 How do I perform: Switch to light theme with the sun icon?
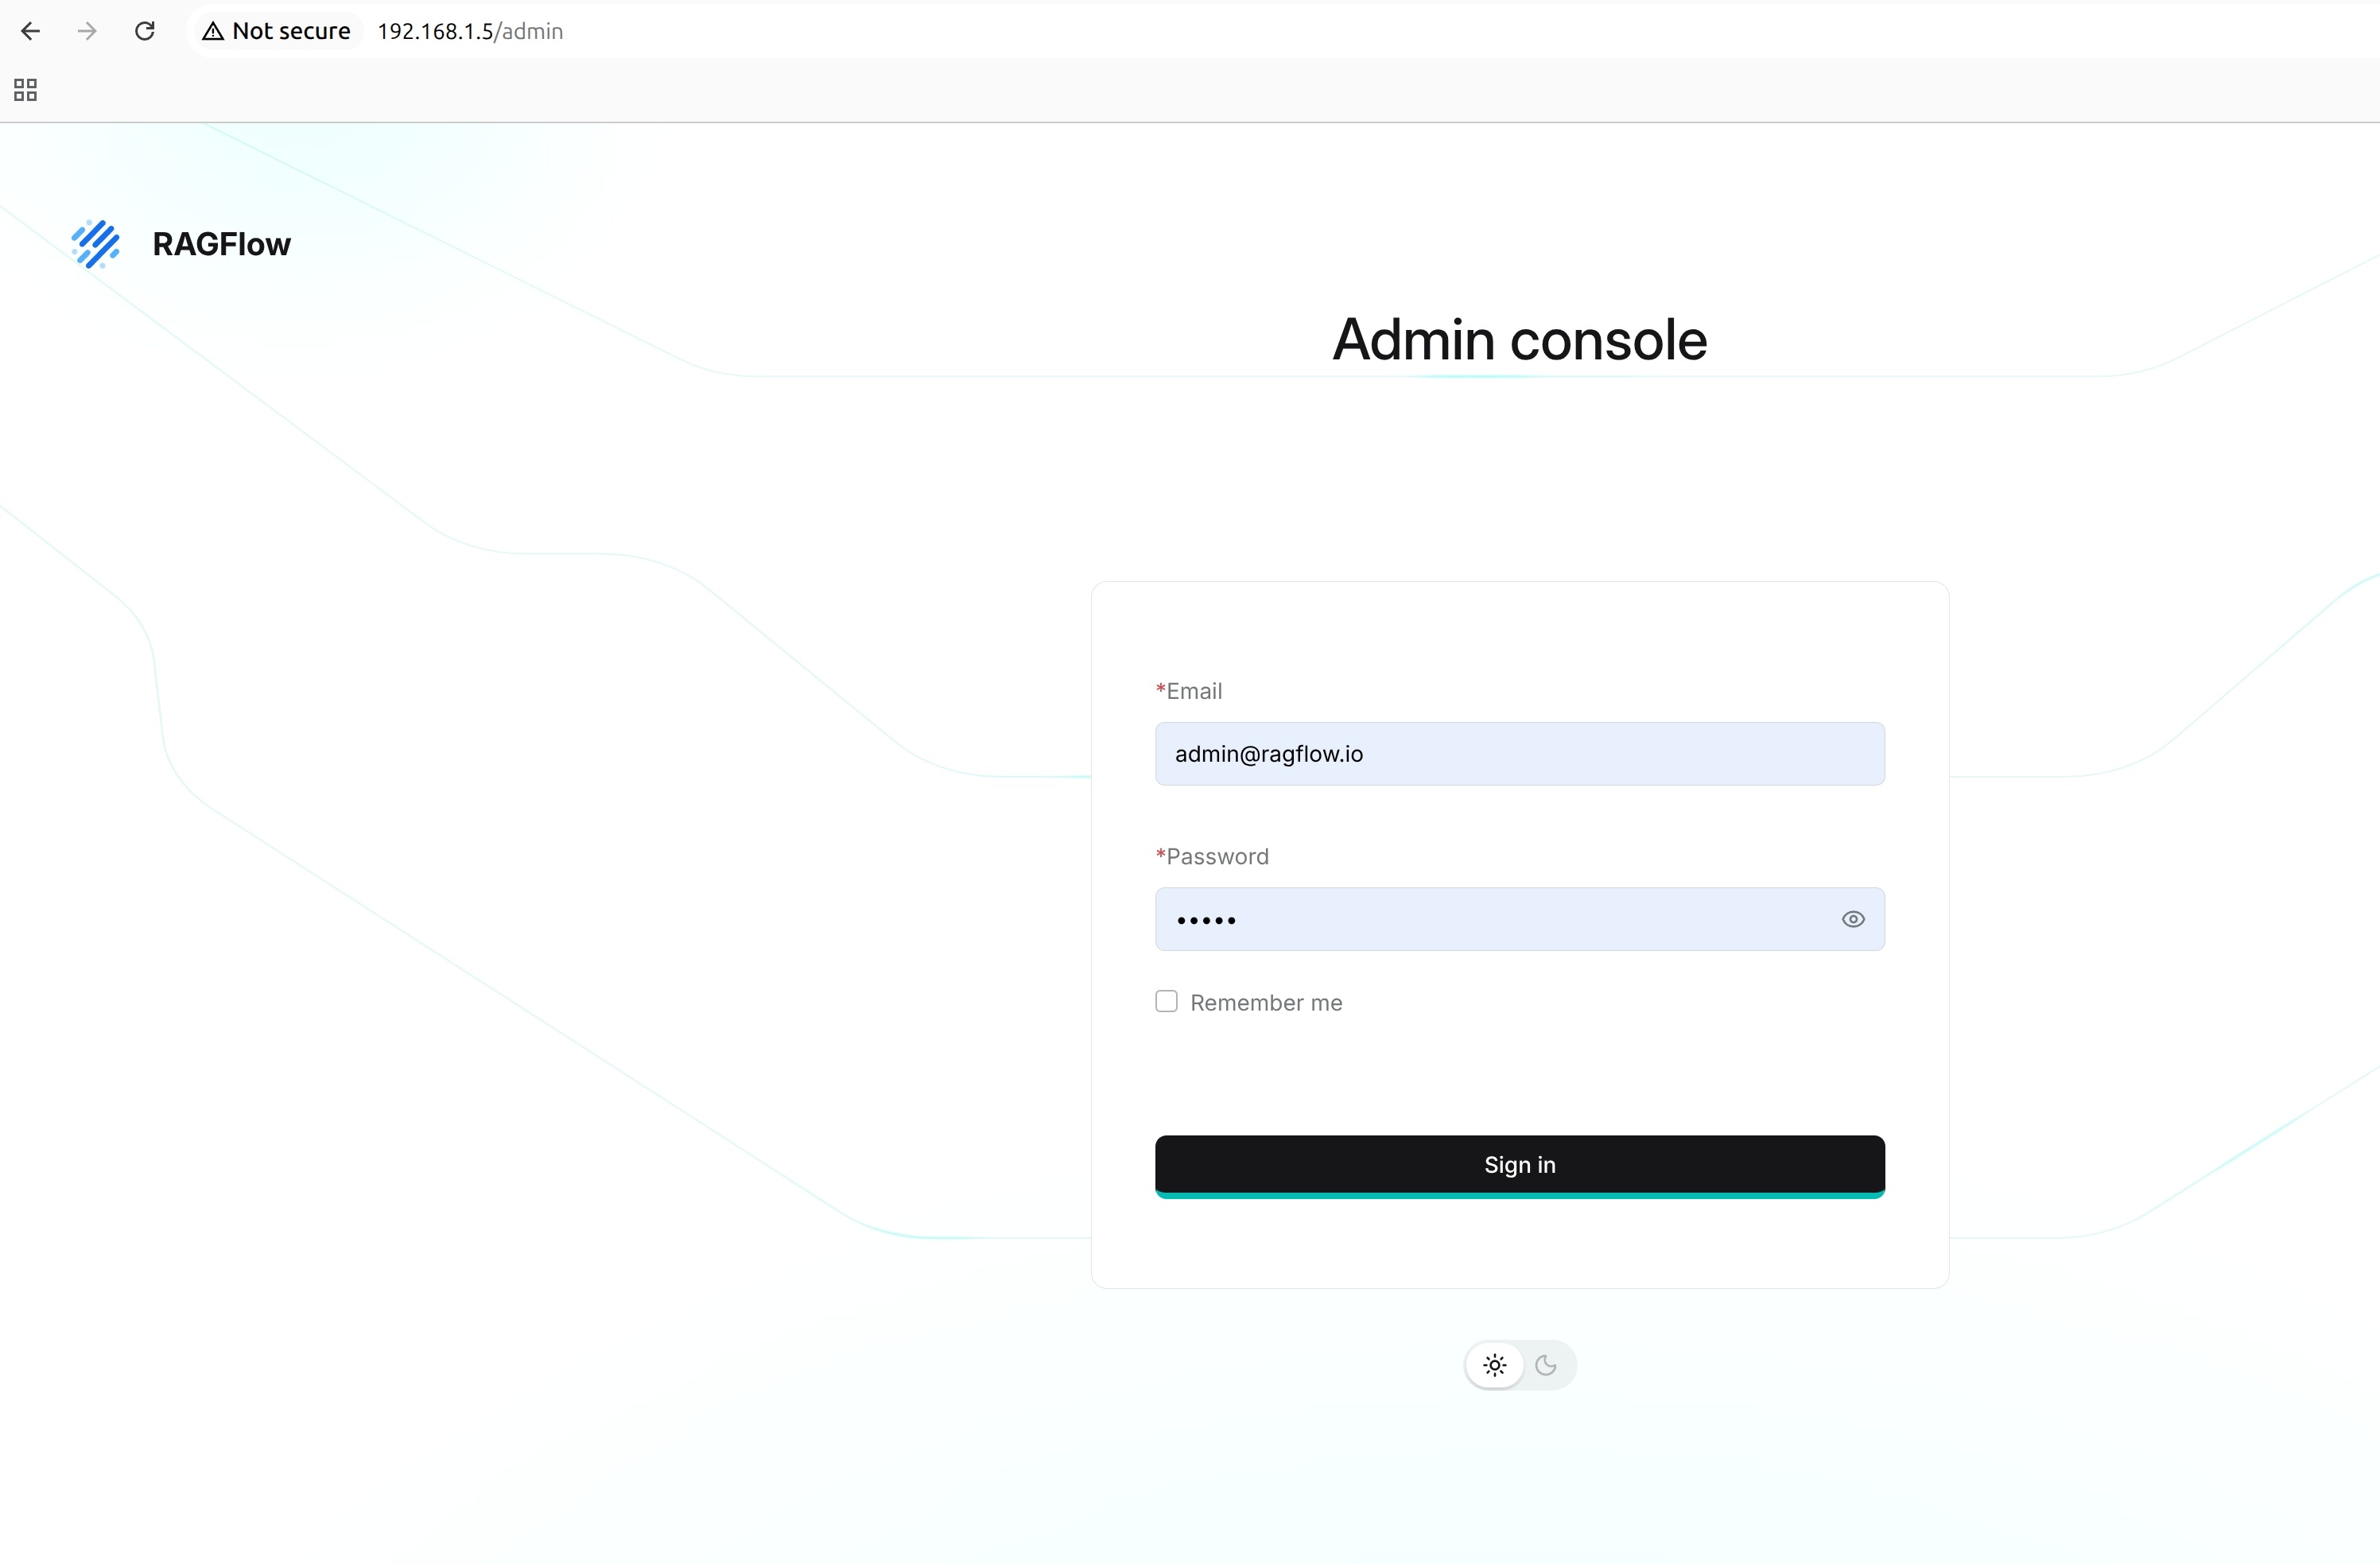click(x=1495, y=1365)
